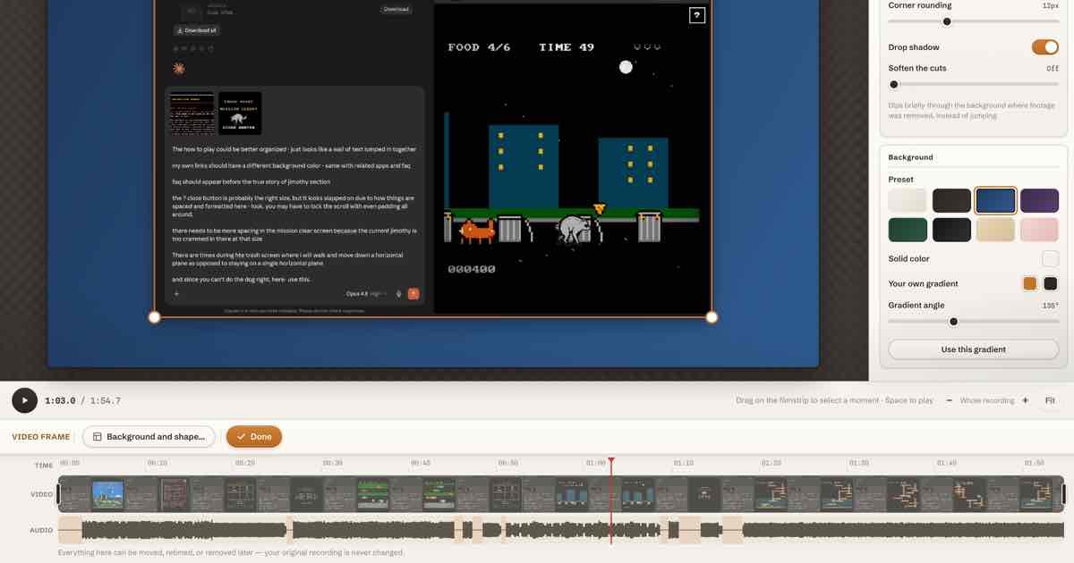Select the pink background preset
1074x563 pixels.
[1039, 230]
